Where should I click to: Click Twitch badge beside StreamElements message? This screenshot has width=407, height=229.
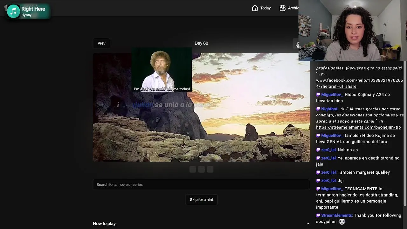pos(318,215)
